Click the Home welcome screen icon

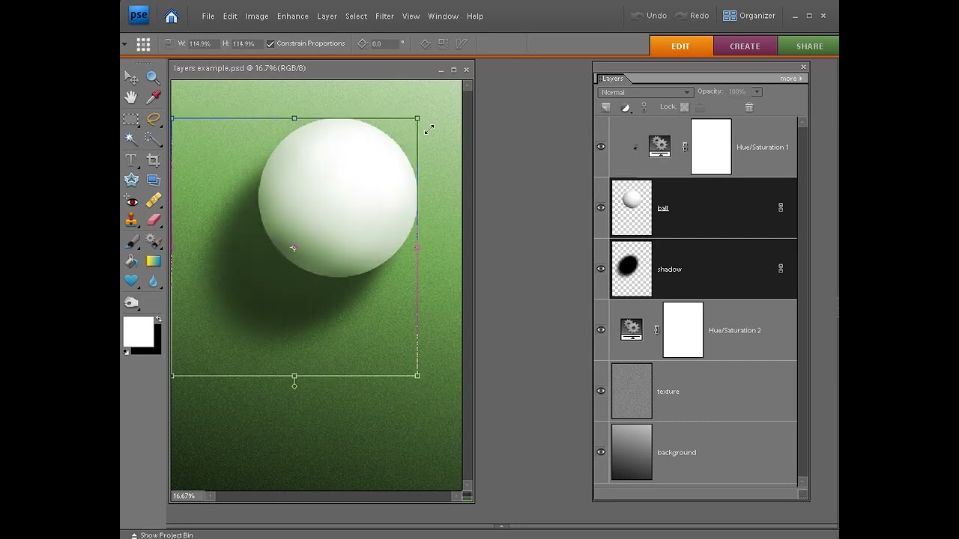pyautogui.click(x=172, y=16)
